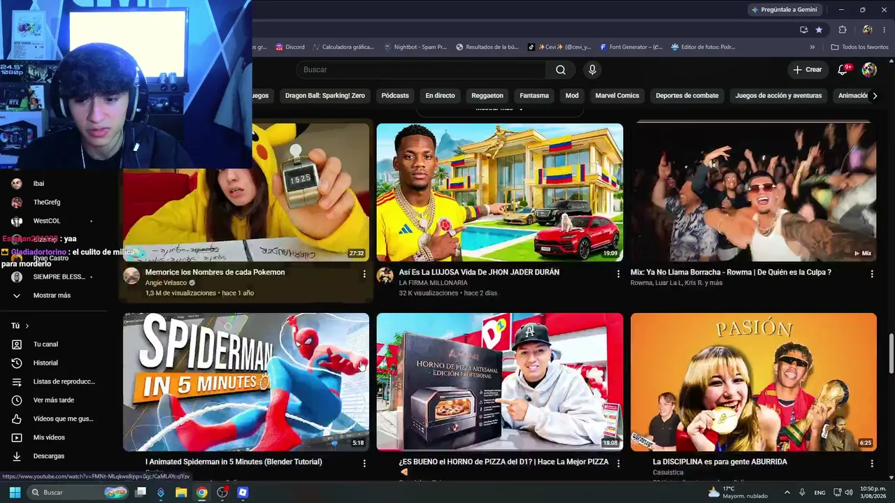Open File Explorer from the taskbar
The image size is (895, 503).
coord(181,493)
